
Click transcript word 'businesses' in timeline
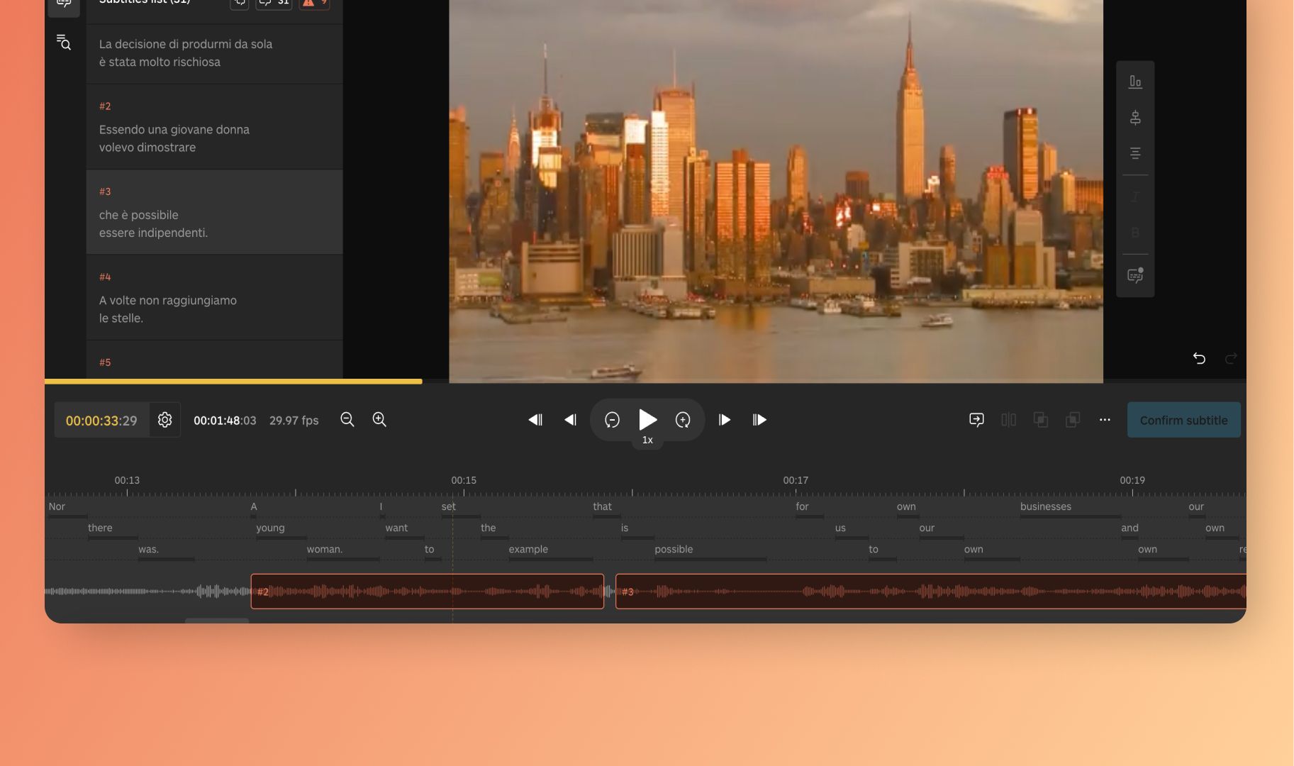(x=1045, y=506)
